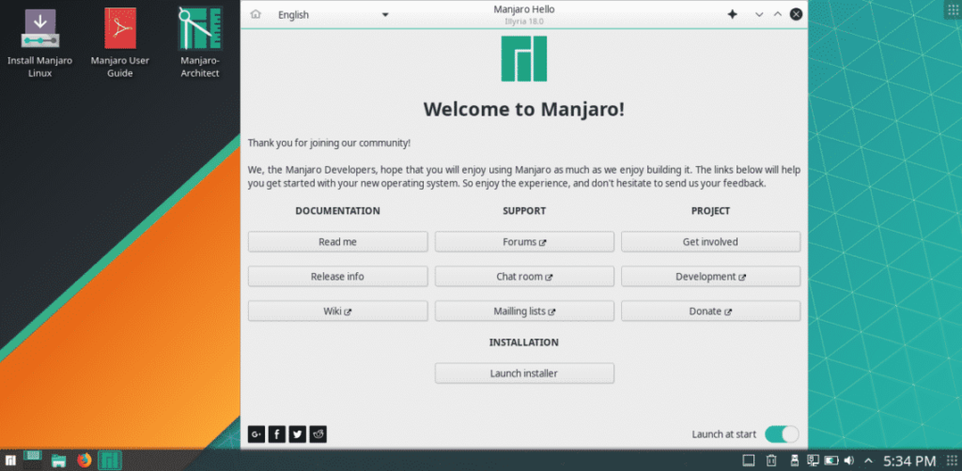
Task: Open the Twitter social link
Action: (298, 434)
